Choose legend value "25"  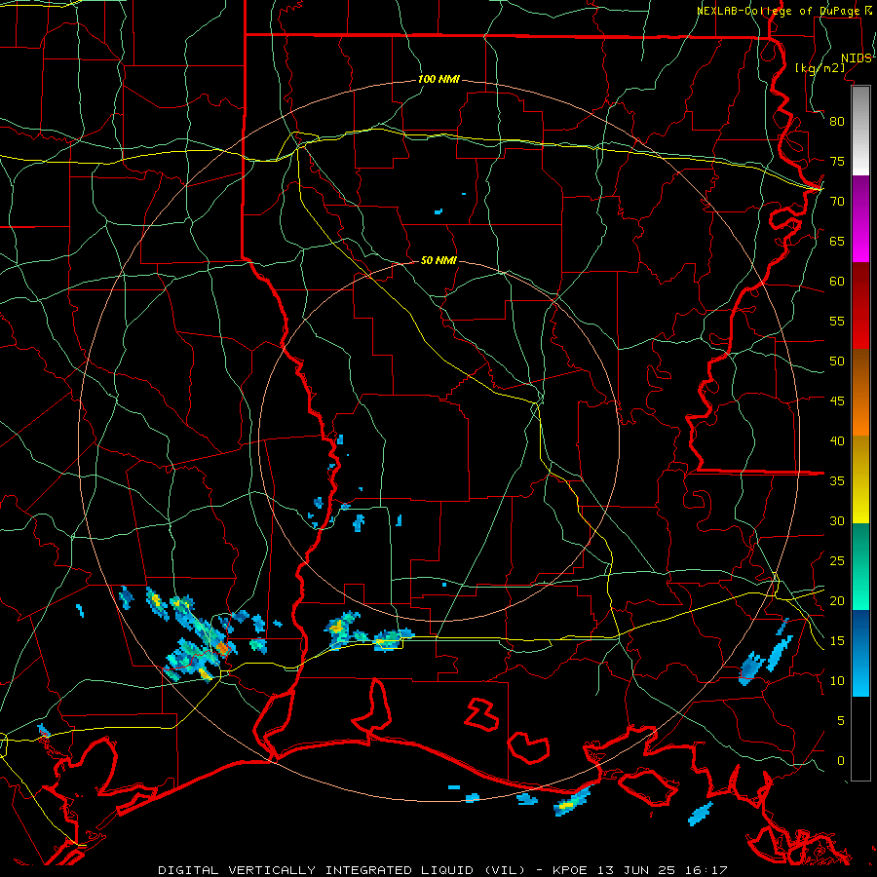tap(837, 561)
